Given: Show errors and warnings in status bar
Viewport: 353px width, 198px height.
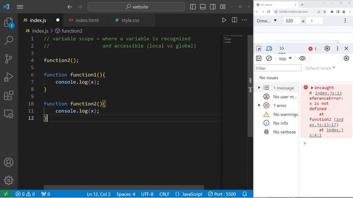Looking at the screenshot, I should click(x=25, y=194).
